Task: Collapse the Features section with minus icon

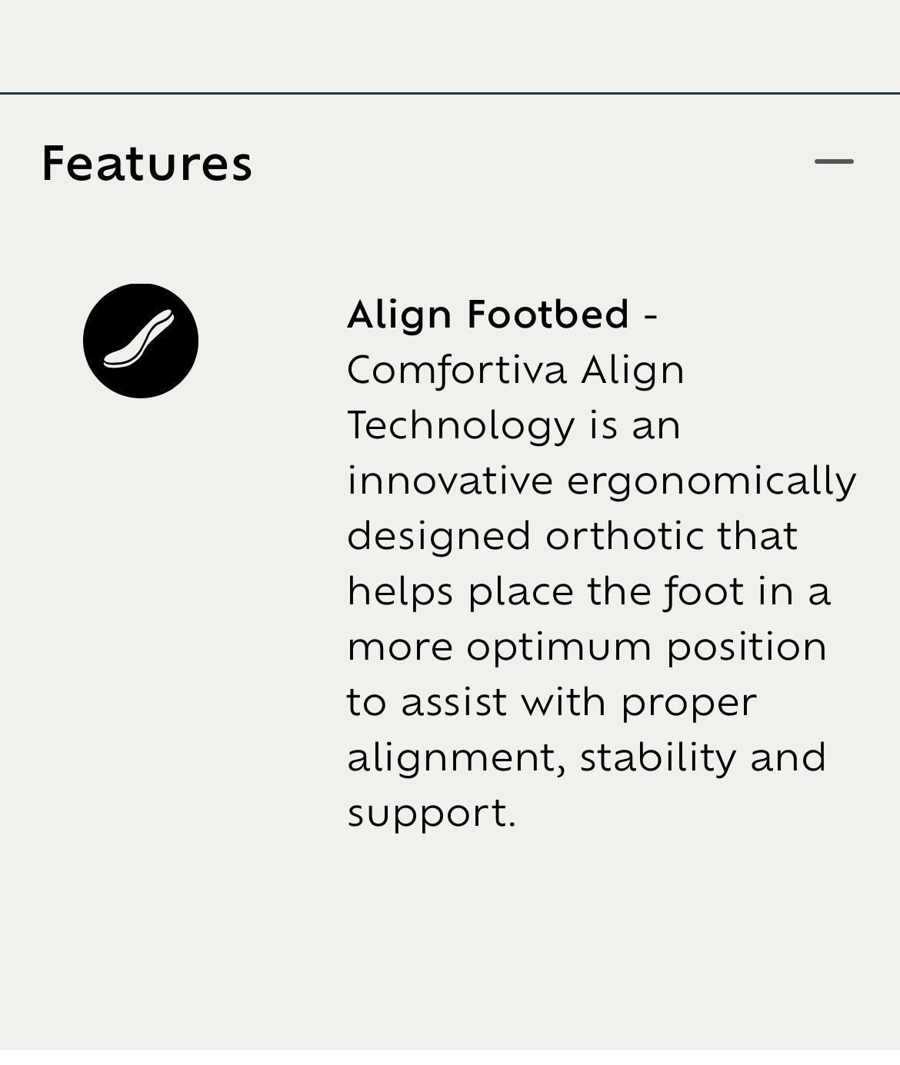Action: coord(834,161)
